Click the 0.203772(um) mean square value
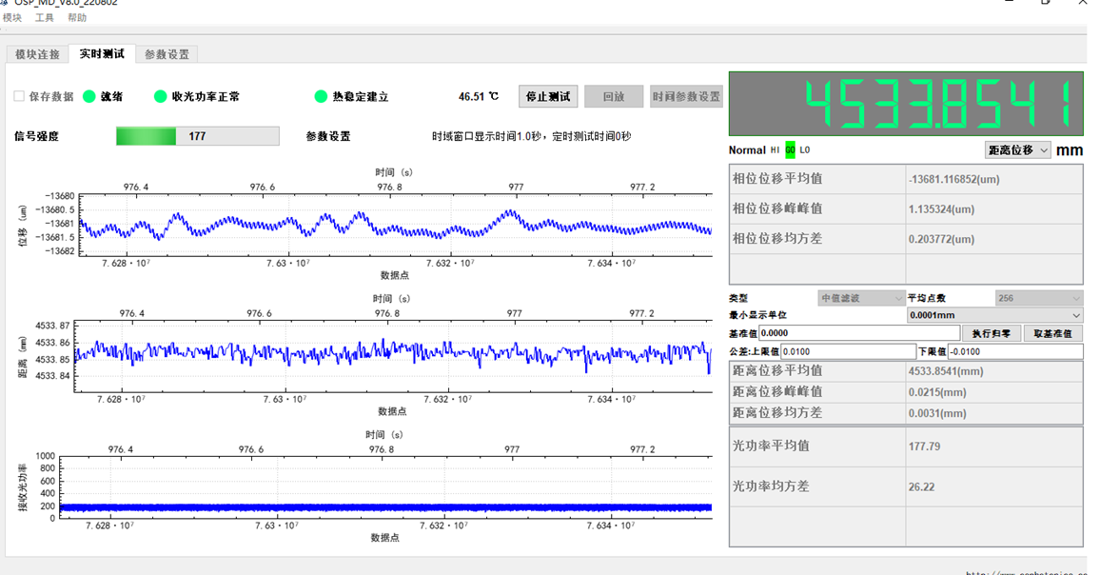Viewport: 1100px width, 575px height. pos(941,239)
